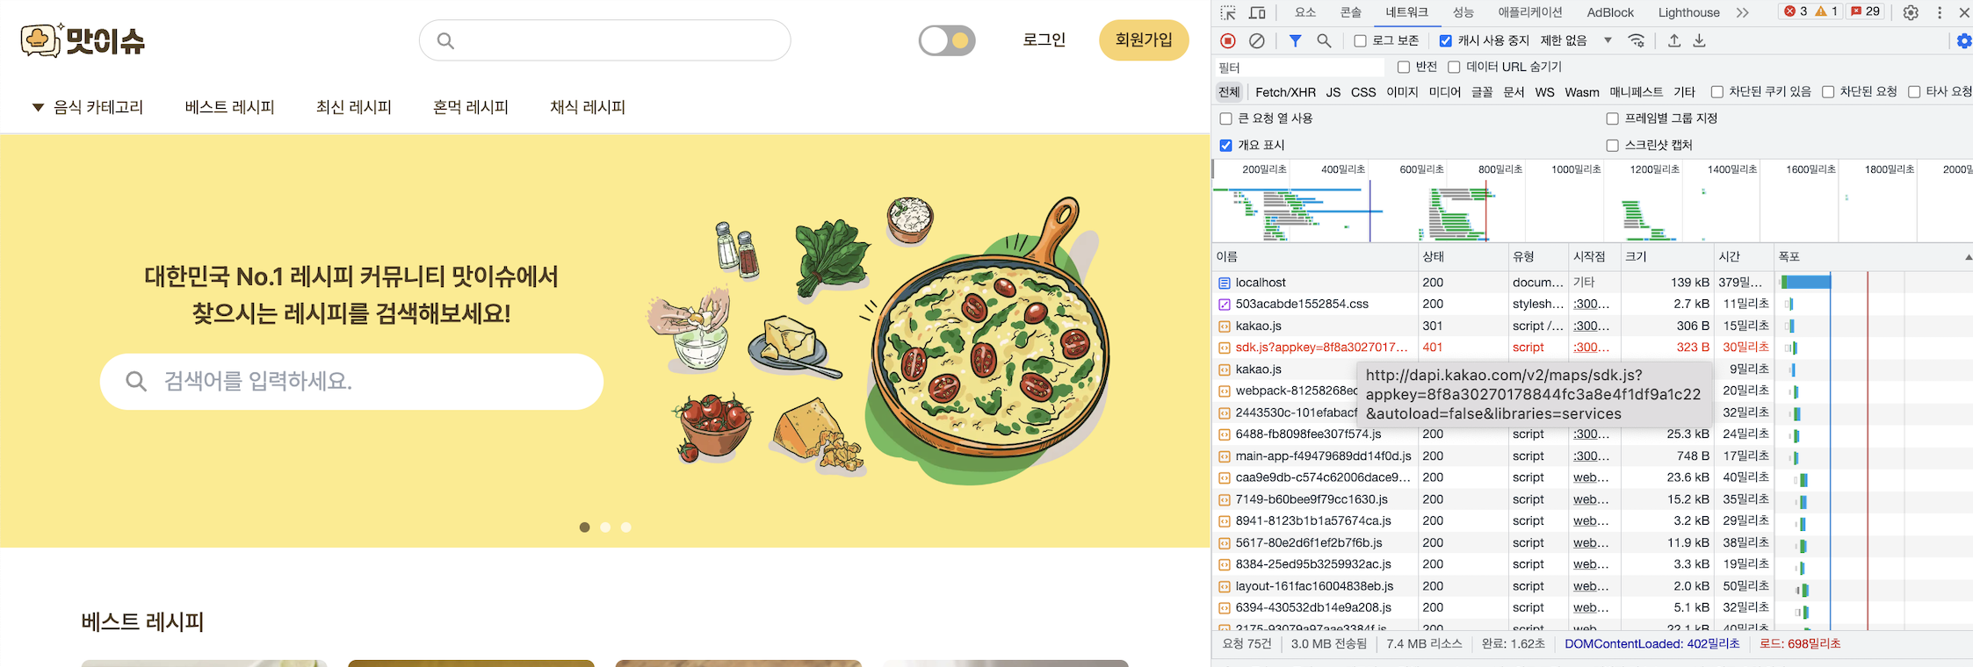1973x667 pixels.
Task: Select third banner carousel dot
Action: pos(626,527)
